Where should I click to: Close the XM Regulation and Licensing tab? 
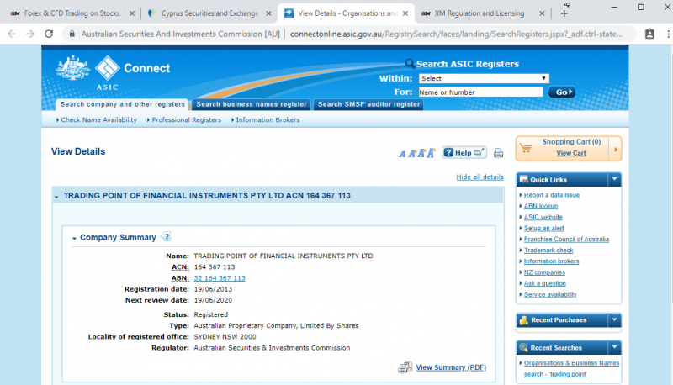click(542, 13)
